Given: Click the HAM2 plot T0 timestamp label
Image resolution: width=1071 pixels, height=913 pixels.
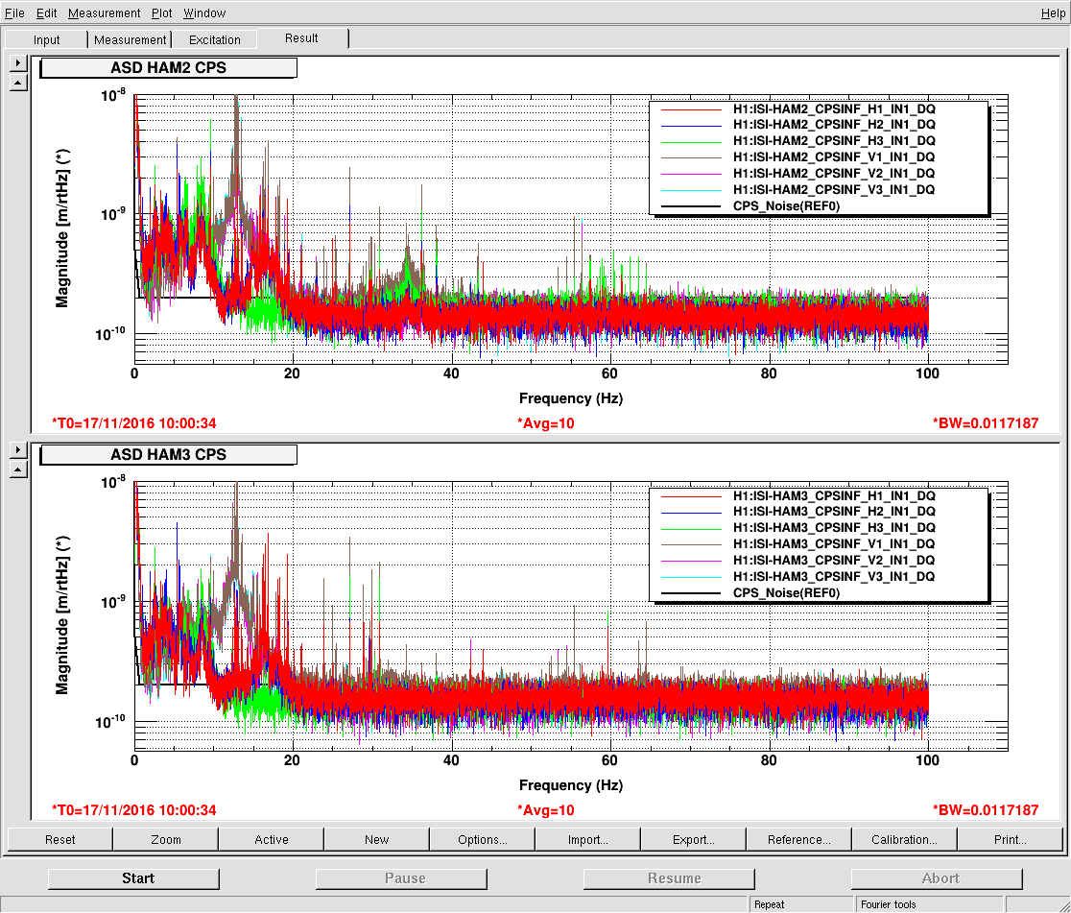Looking at the screenshot, I should 134,423.
